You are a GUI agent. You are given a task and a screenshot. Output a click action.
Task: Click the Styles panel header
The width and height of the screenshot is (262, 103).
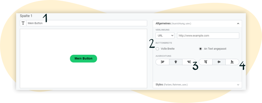pyautogui.click(x=197, y=85)
